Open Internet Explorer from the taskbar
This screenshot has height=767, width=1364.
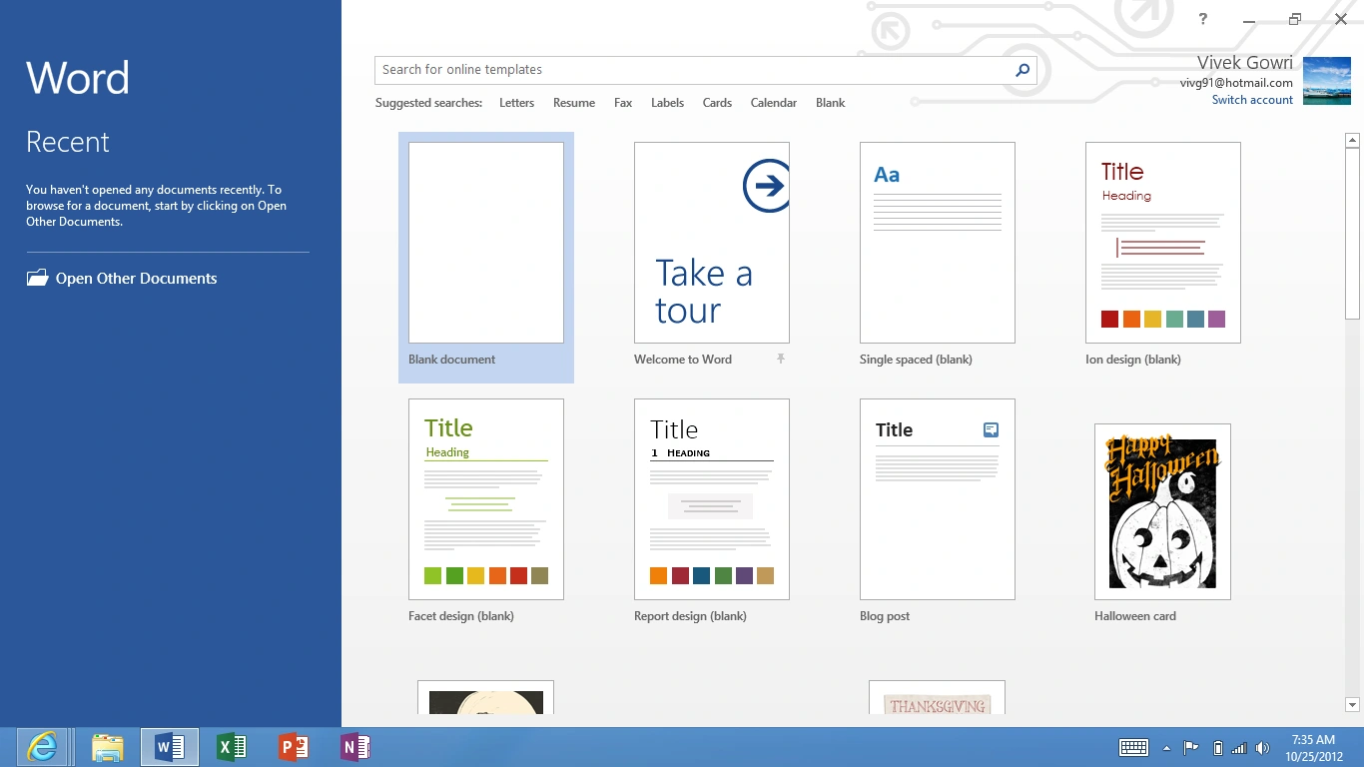[42, 747]
